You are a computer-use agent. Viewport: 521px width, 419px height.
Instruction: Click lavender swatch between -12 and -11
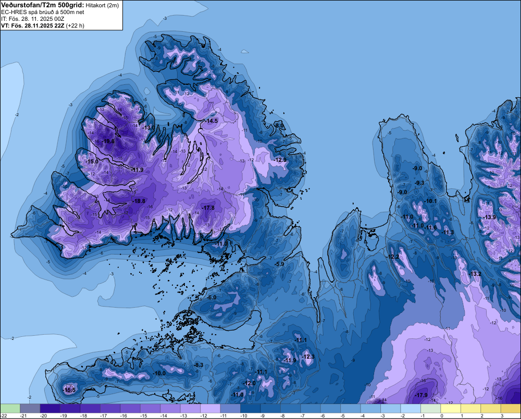[x=210, y=408]
